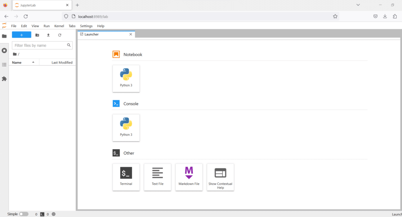Create a new Markdown File
The height and width of the screenshot is (217, 402).
click(x=189, y=177)
